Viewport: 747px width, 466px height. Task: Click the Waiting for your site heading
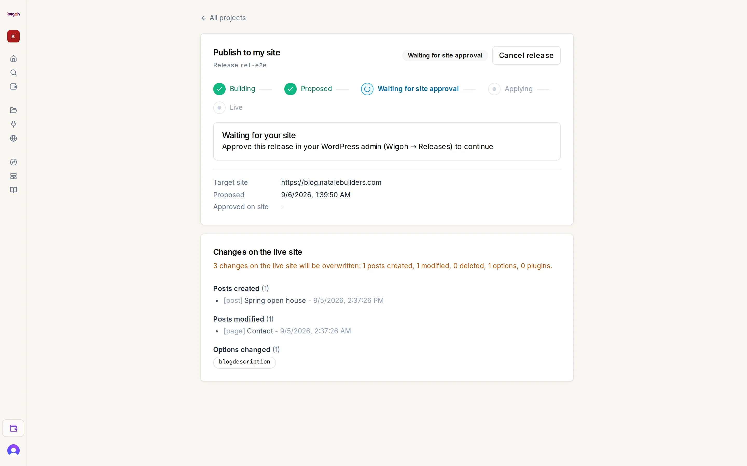(x=259, y=135)
